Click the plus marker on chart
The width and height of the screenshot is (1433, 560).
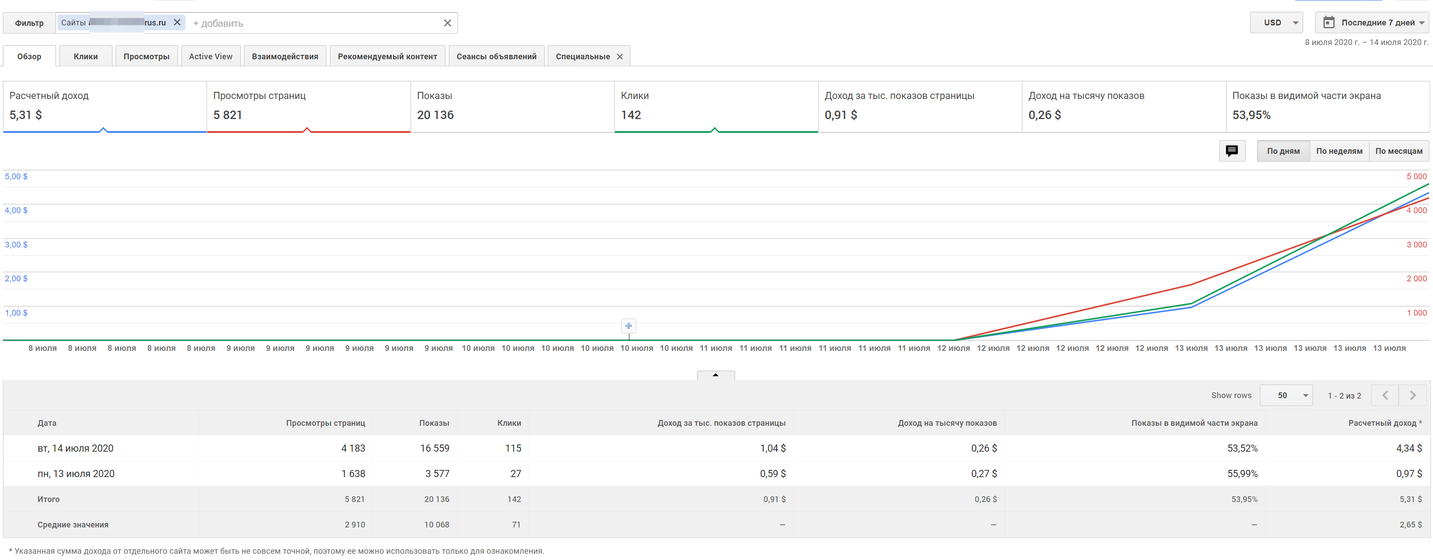pyautogui.click(x=628, y=326)
